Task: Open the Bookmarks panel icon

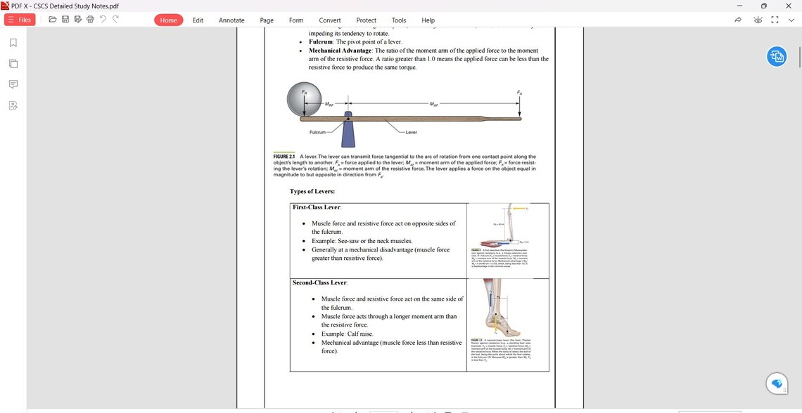Action: [x=13, y=42]
